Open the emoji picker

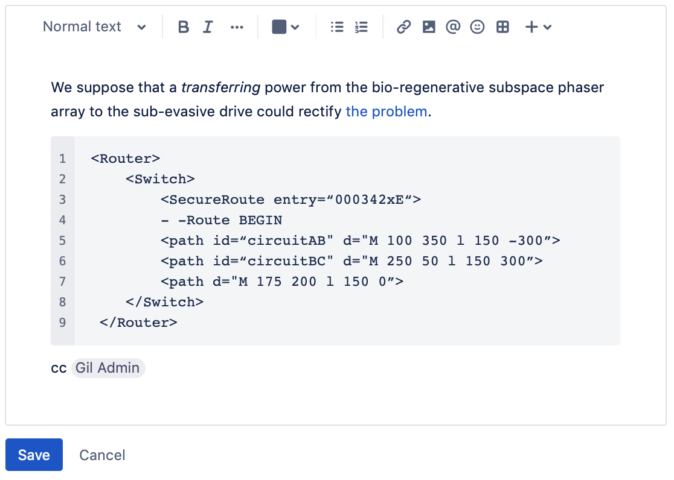[x=478, y=27]
